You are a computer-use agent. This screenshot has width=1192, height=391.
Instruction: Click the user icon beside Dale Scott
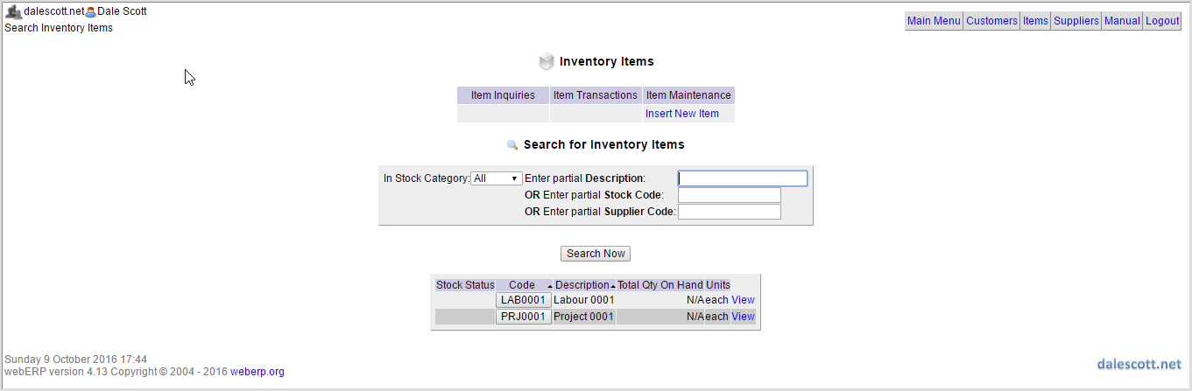[91, 12]
